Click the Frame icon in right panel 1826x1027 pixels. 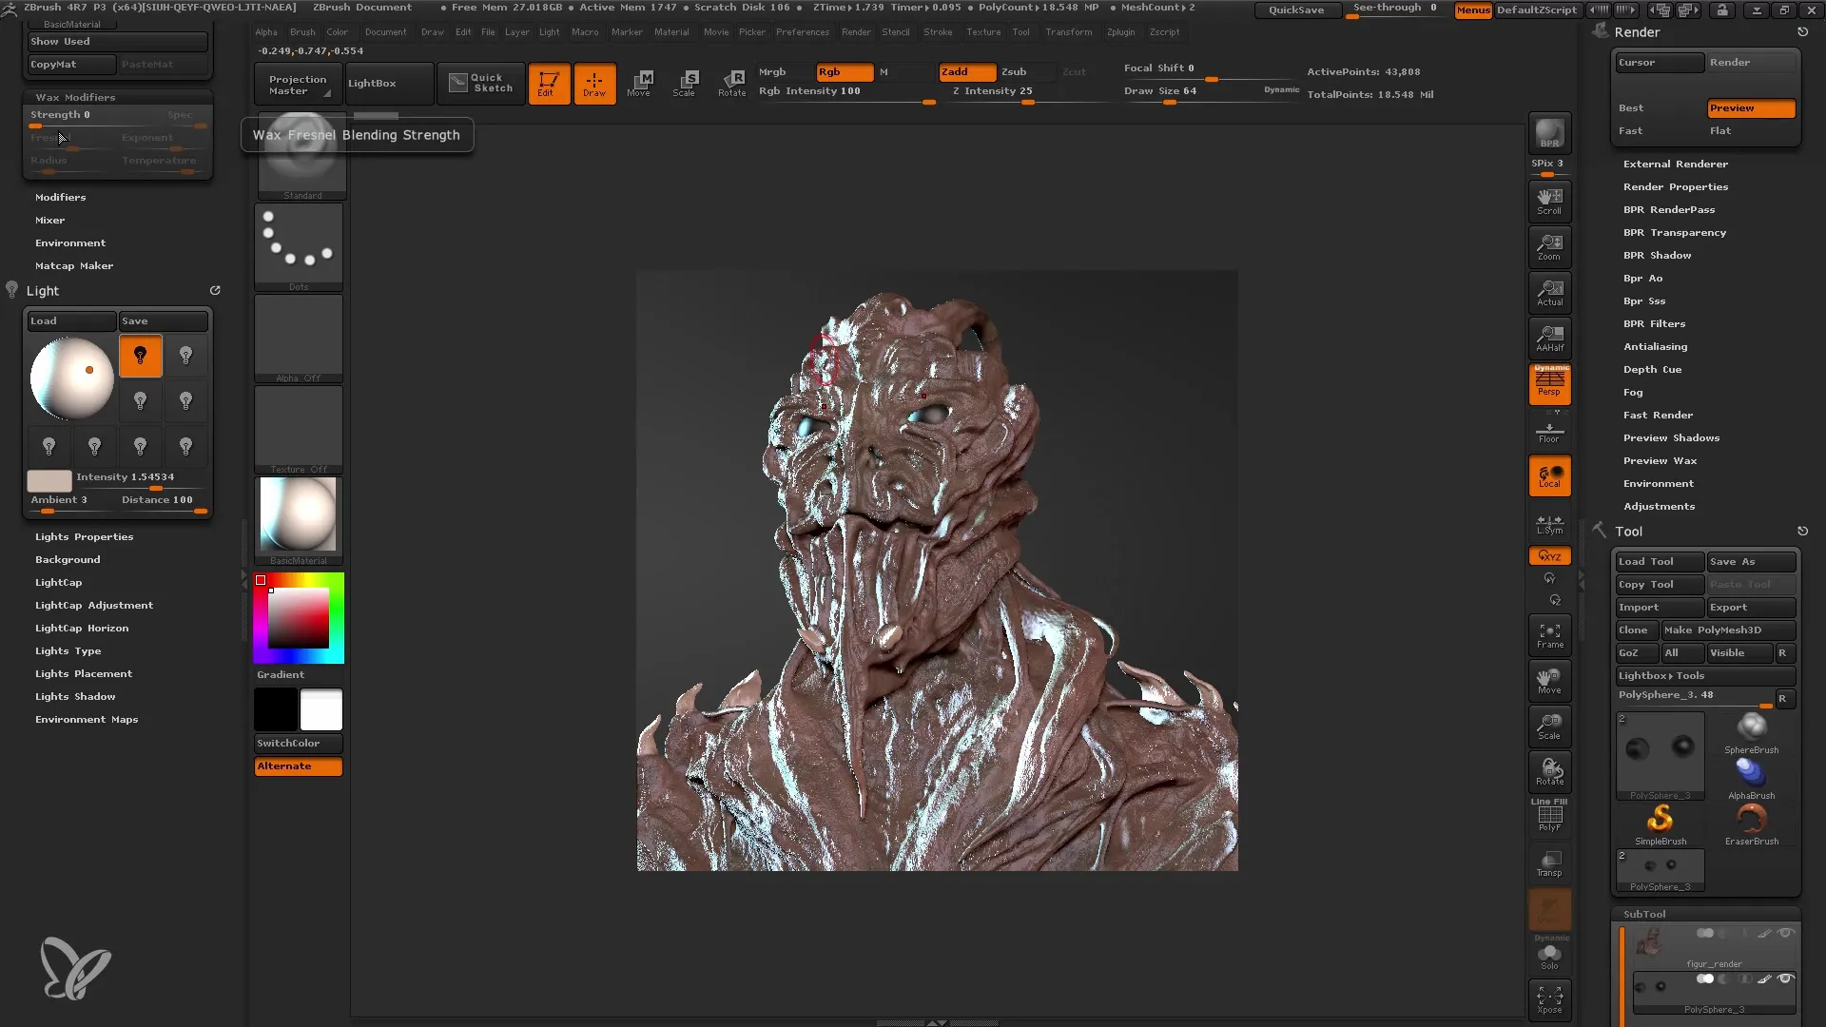pyautogui.click(x=1549, y=636)
